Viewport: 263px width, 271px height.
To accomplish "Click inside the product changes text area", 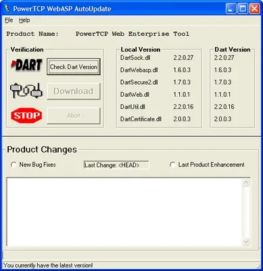I will pos(124,212).
